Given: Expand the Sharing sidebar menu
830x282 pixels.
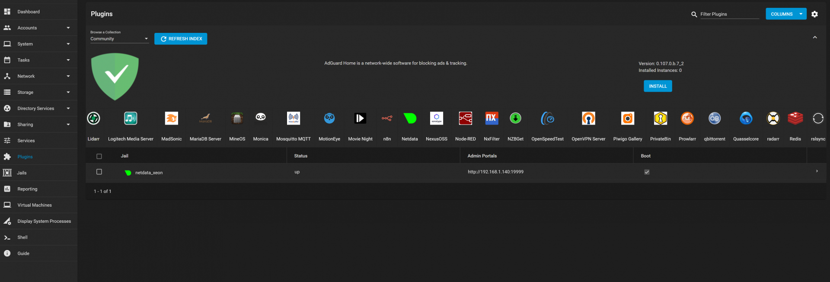Looking at the screenshot, I should pos(38,125).
